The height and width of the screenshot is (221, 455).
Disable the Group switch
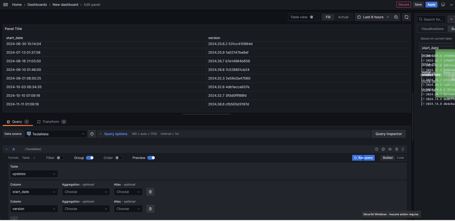coord(90,158)
